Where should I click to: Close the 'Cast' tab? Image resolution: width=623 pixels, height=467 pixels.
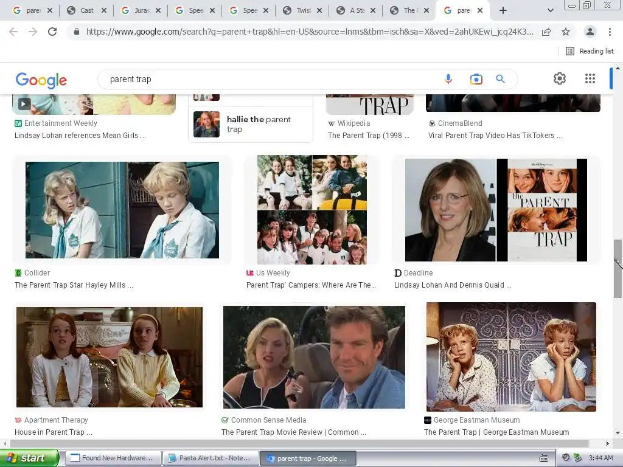[x=104, y=10]
